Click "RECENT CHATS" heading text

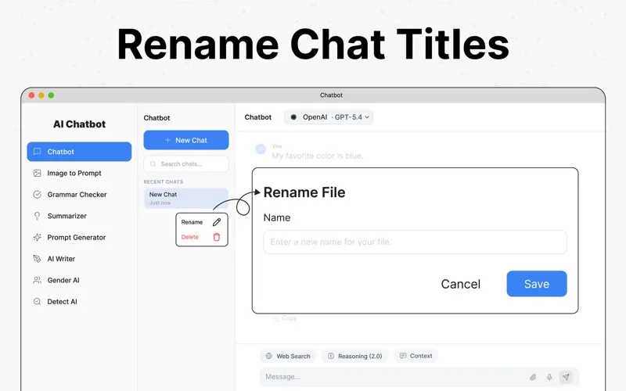point(164,182)
